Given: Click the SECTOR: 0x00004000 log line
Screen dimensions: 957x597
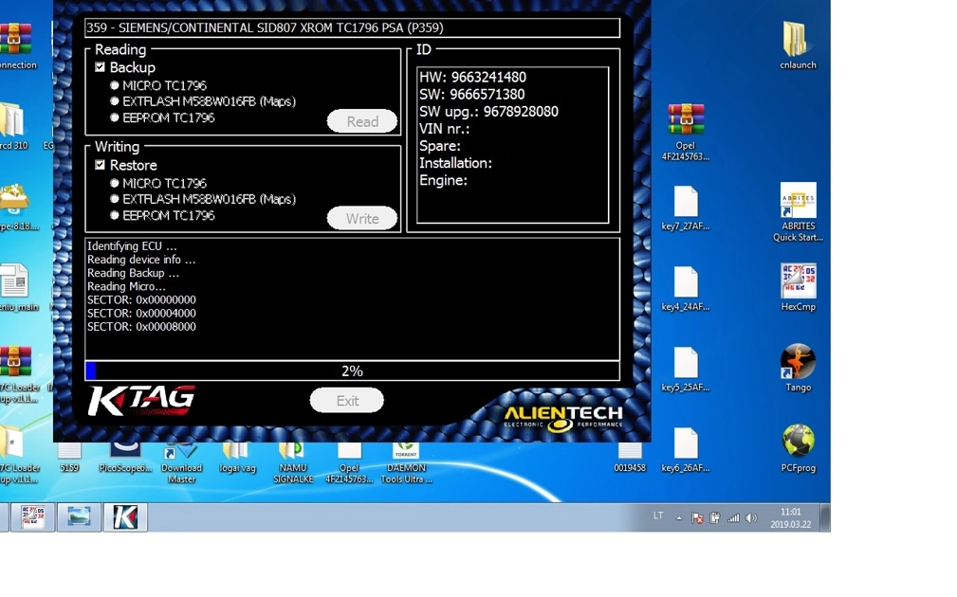Looking at the screenshot, I should (141, 313).
